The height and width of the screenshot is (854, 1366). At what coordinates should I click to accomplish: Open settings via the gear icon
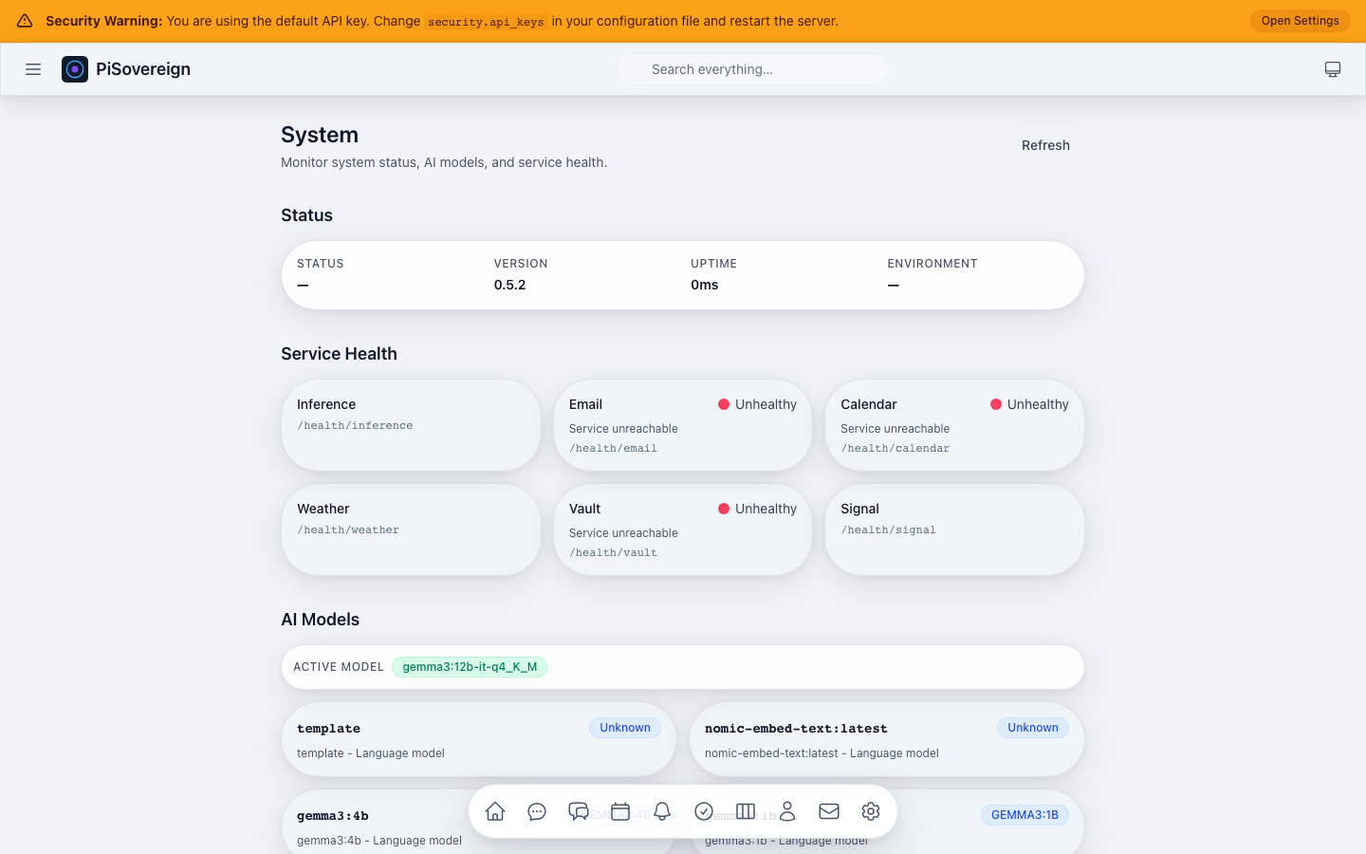coord(871,811)
